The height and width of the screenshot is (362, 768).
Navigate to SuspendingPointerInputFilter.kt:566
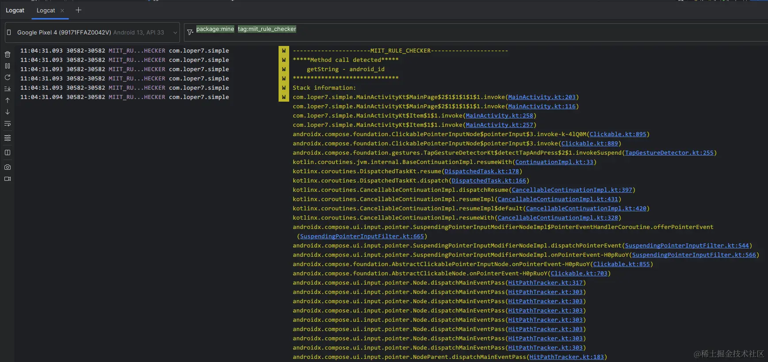coord(694,255)
